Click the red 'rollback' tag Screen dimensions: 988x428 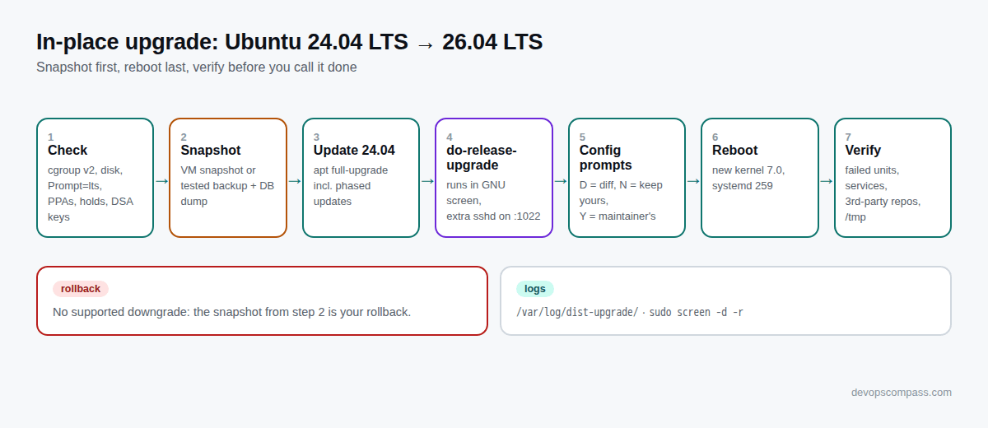click(81, 289)
